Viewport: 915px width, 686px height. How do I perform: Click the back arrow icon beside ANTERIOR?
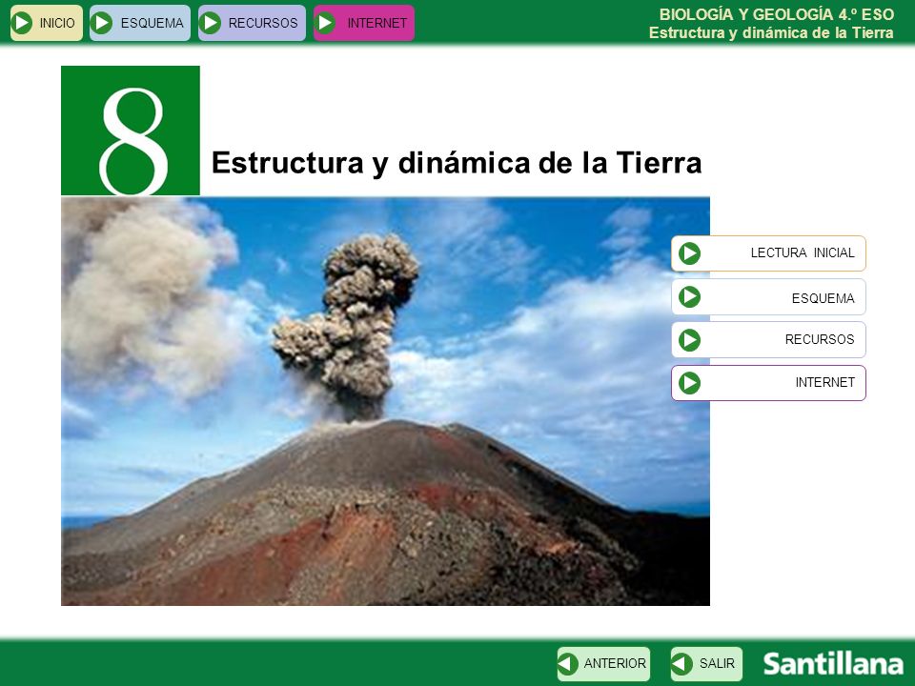568,664
